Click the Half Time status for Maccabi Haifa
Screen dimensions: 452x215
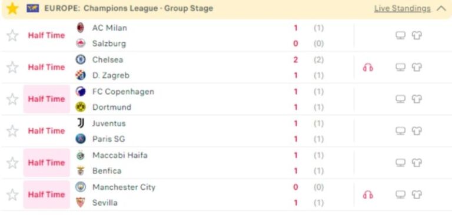pyautogui.click(x=46, y=163)
